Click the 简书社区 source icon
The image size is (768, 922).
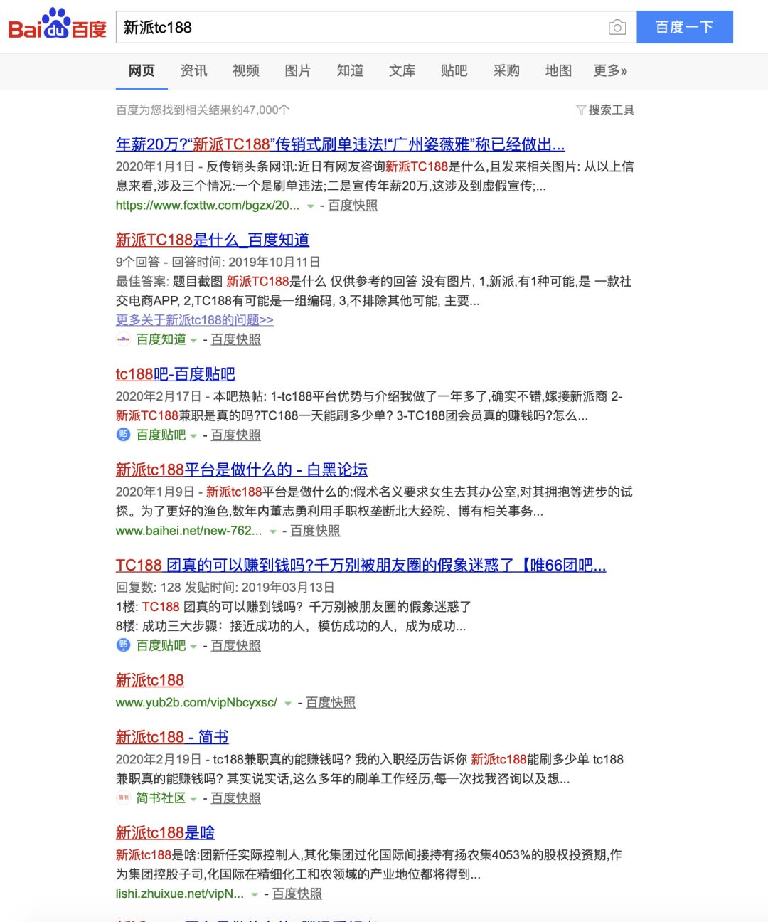pyautogui.click(x=124, y=798)
